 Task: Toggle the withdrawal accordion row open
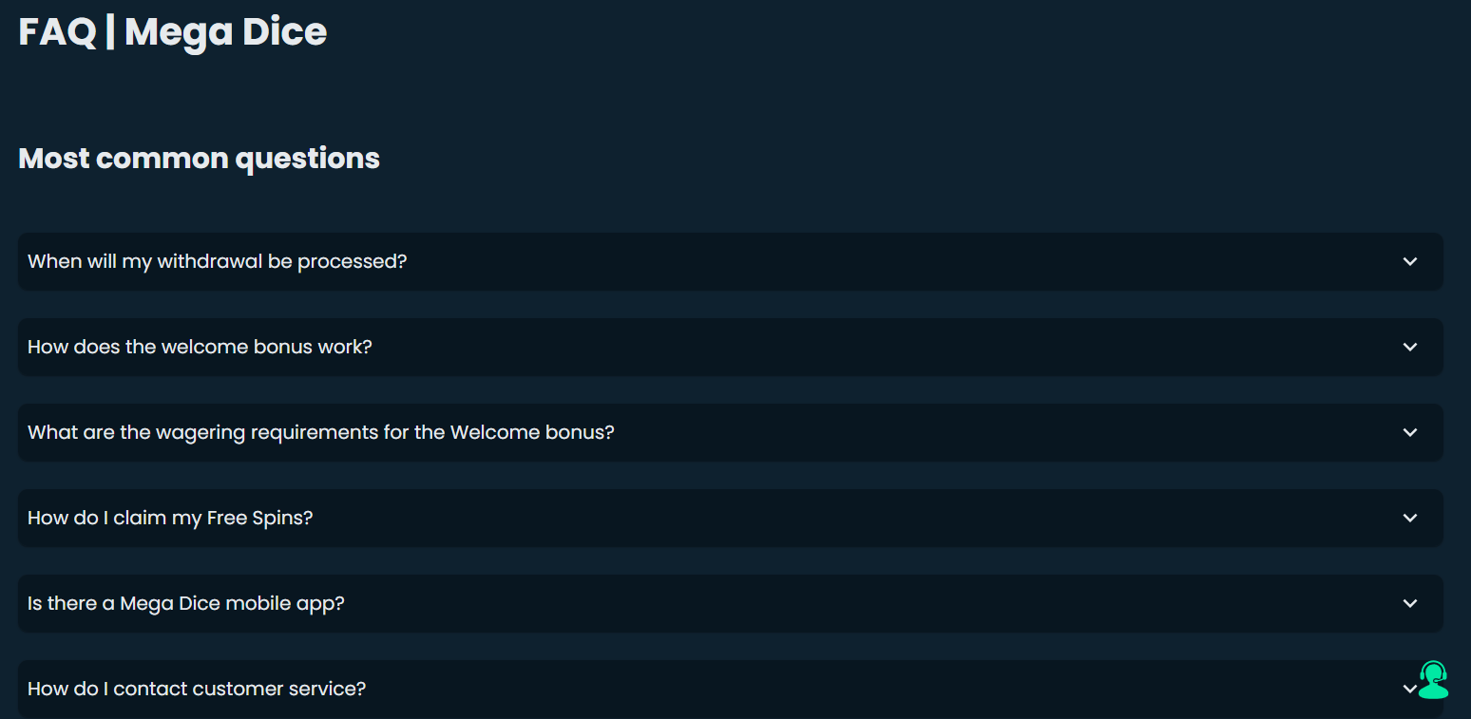(730, 261)
